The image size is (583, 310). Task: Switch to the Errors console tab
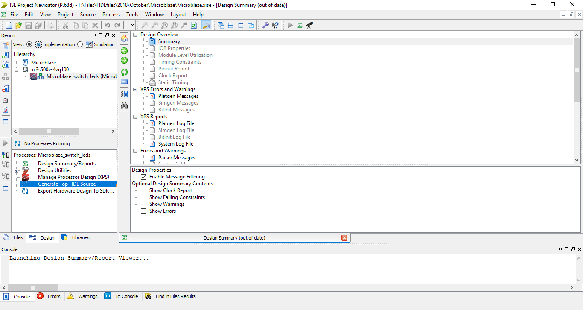[x=49, y=296]
